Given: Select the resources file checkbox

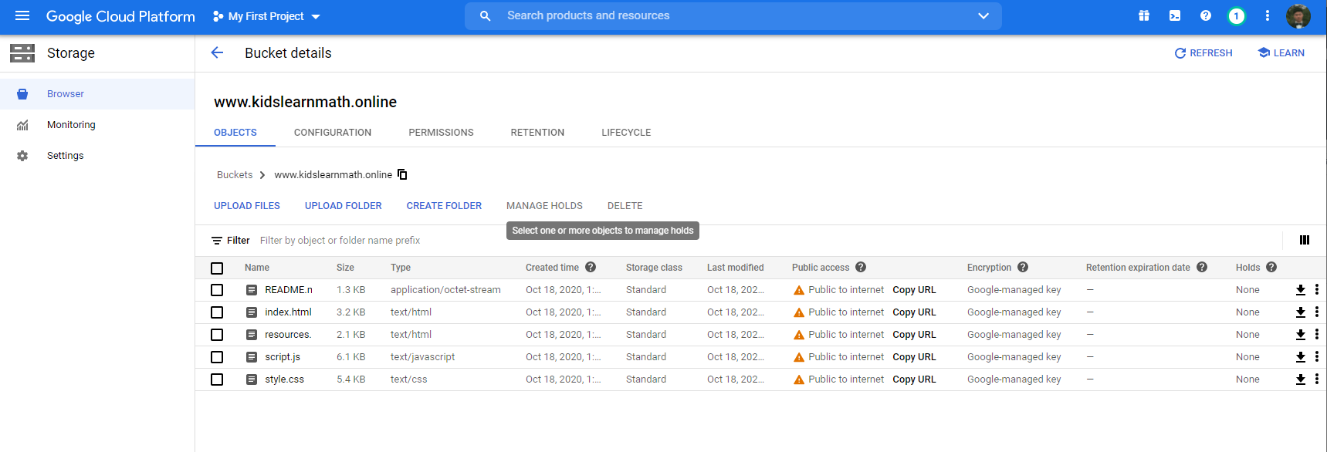Looking at the screenshot, I should pos(217,335).
